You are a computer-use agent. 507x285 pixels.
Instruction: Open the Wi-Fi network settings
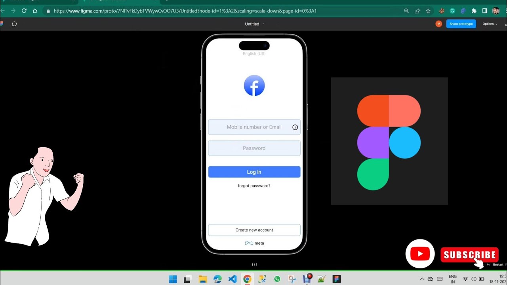pos(465,279)
